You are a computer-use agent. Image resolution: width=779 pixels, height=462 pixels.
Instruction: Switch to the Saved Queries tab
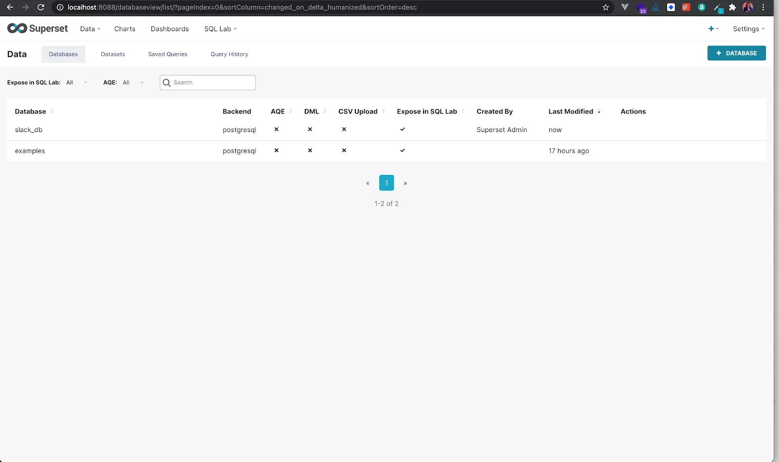pos(167,54)
